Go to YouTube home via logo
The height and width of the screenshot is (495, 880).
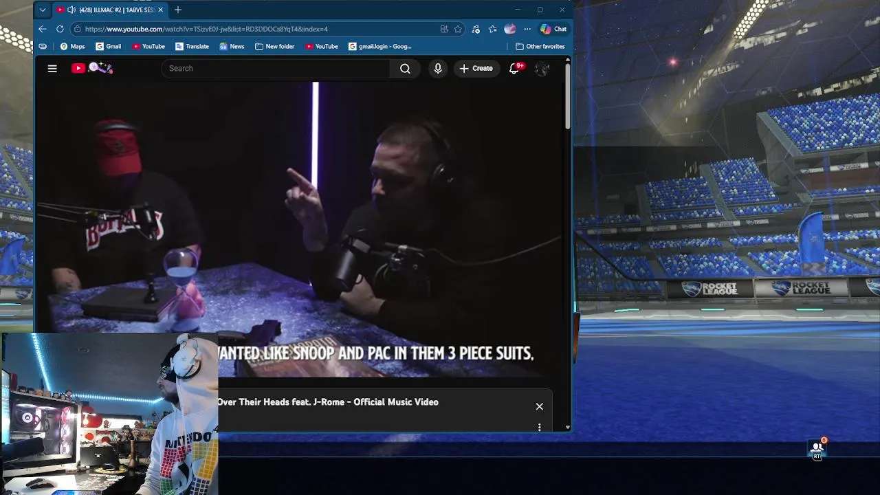[x=91, y=67]
